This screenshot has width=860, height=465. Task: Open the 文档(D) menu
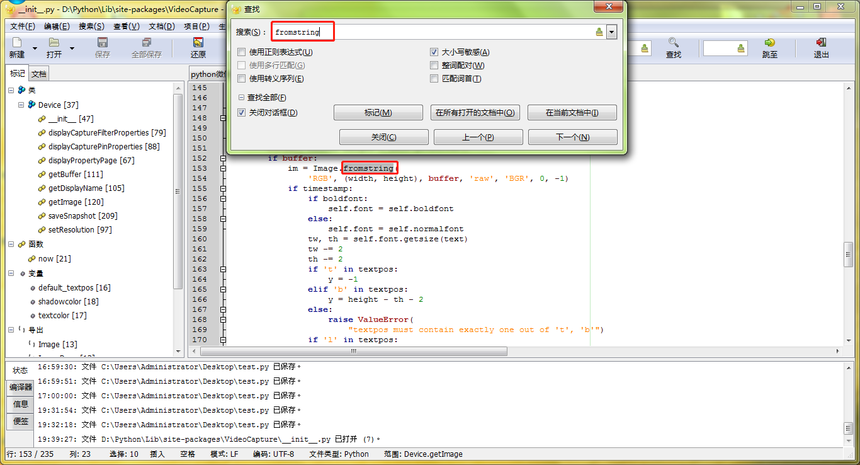162,26
